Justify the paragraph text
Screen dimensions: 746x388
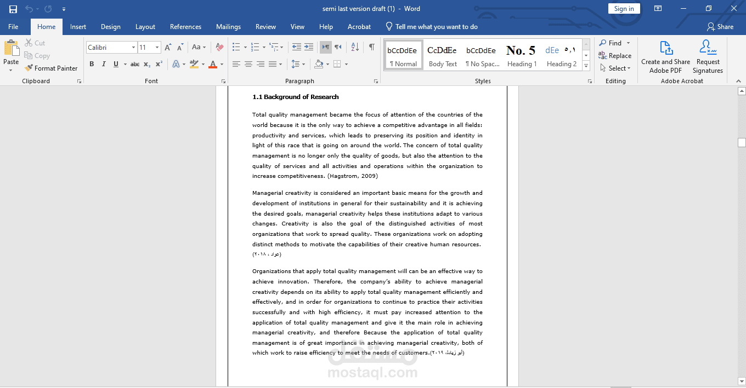[273, 64]
